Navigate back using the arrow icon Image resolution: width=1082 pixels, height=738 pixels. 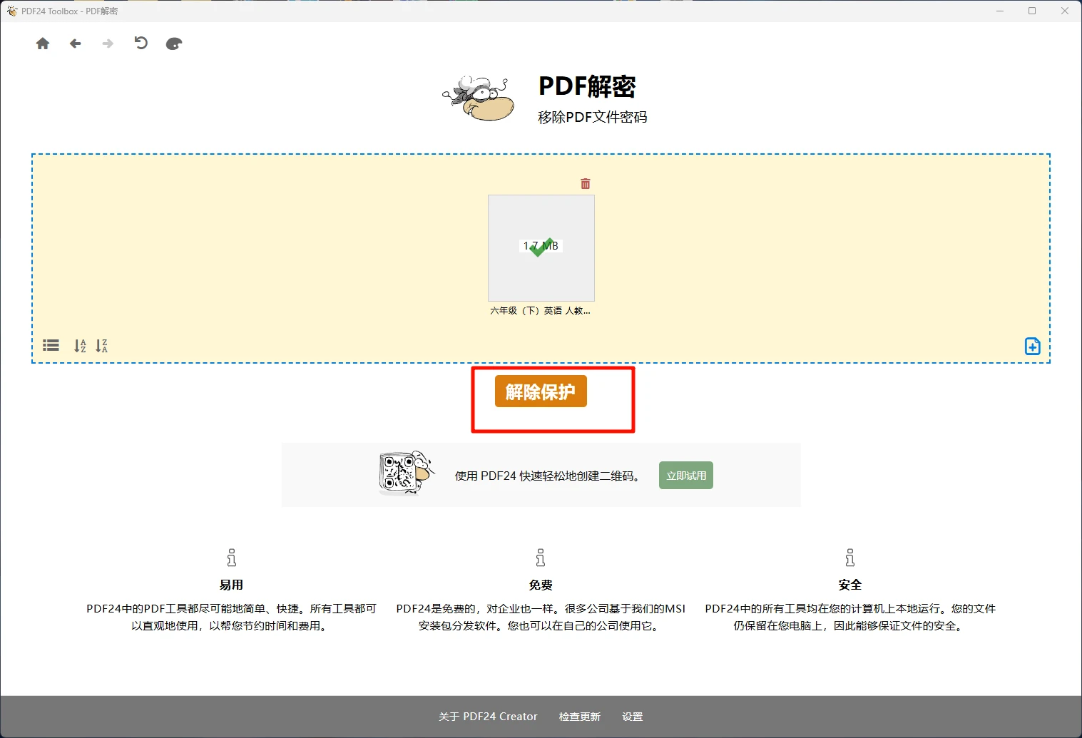[x=75, y=43]
